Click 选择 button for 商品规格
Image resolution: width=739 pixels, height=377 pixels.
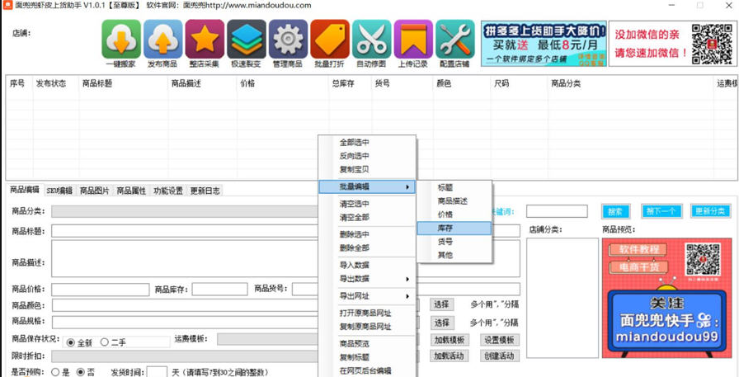pos(441,323)
